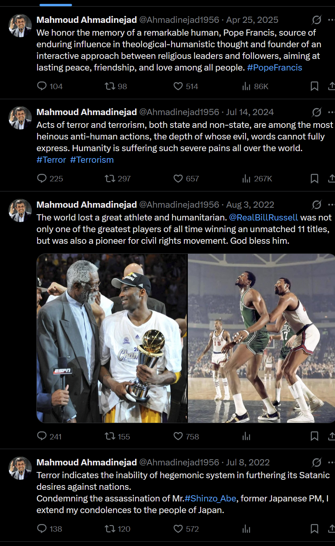
Task: Click the #PopeFrancis hashtag
Action: point(274,67)
